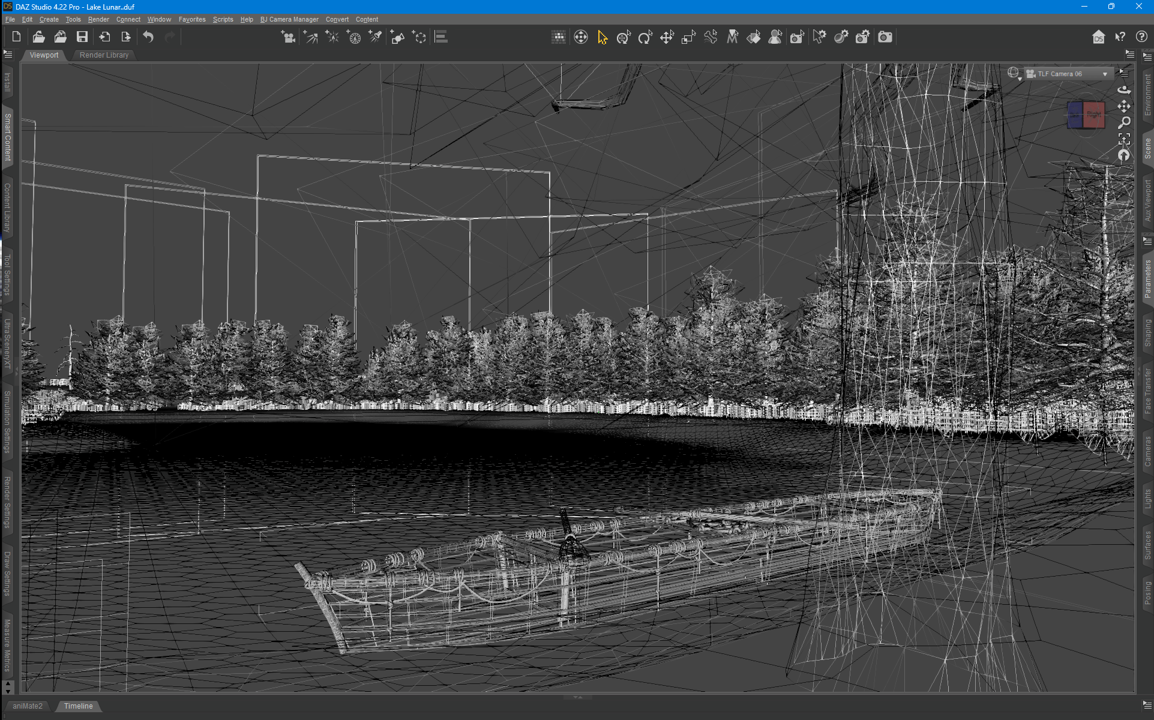Viewport: 1154px width, 720px height.
Task: Expand the Parameters side pane
Action: pos(1147,278)
